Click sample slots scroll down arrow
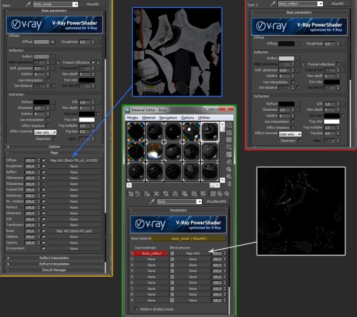Viewport: 357px width, 317px height. pyautogui.click(x=223, y=180)
